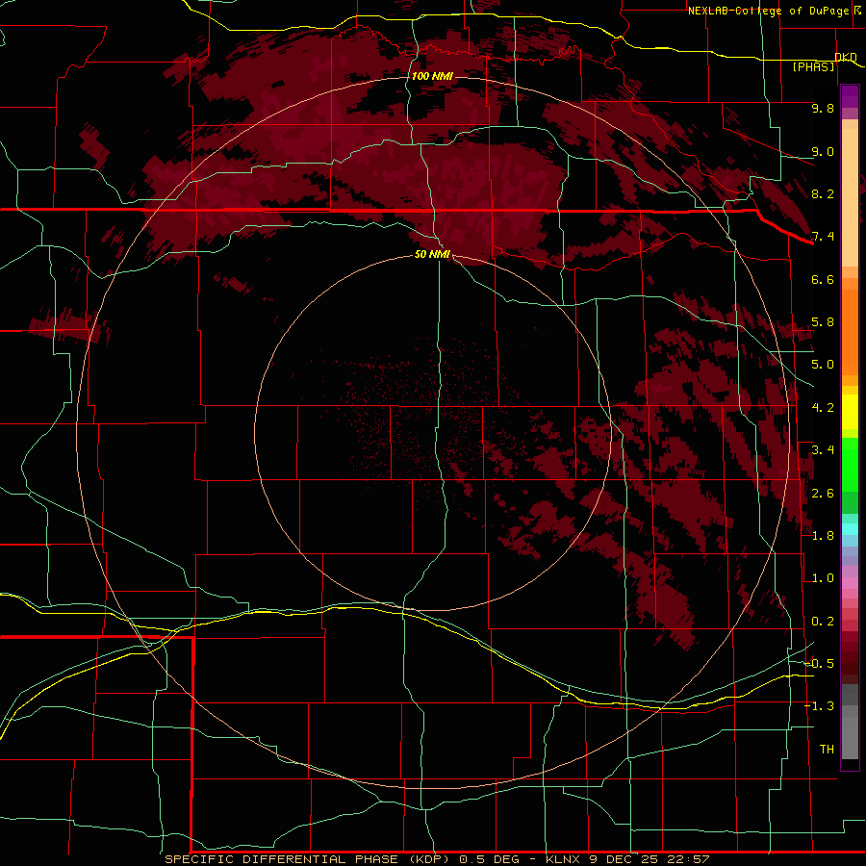Click the 1.0 value on the color scale
The image size is (866, 866).
(x=823, y=578)
